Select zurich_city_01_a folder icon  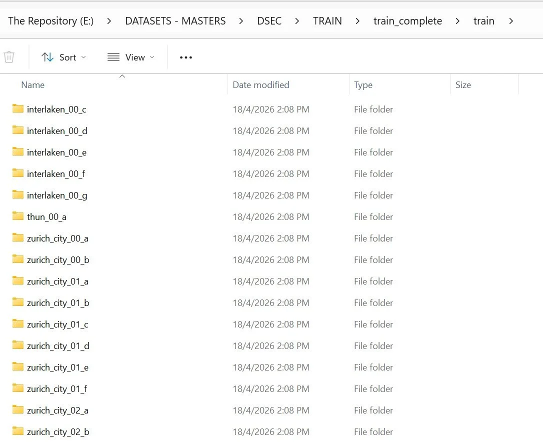pos(17,280)
